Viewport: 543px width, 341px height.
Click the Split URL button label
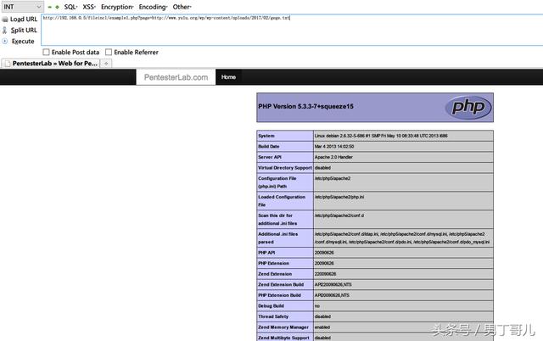tap(24, 31)
